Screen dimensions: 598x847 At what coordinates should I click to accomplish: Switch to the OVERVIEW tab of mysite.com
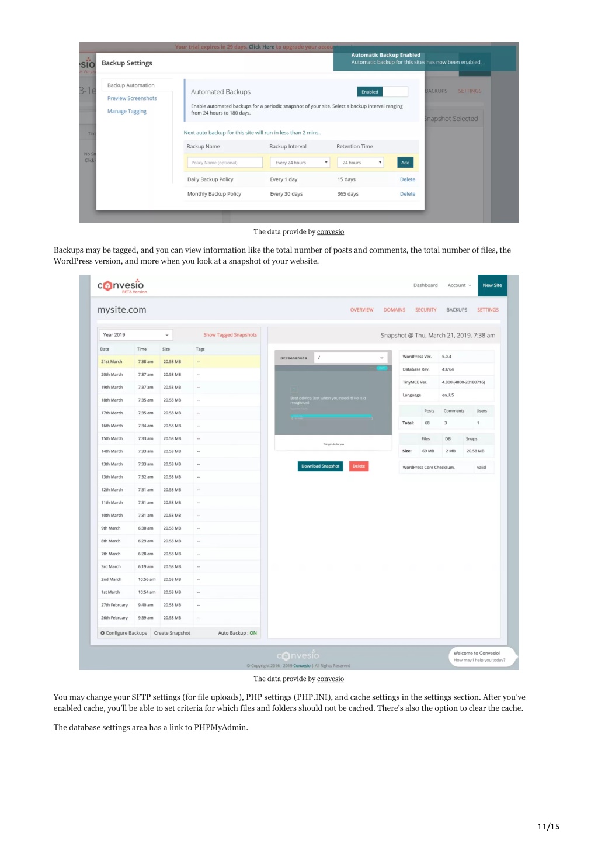pyautogui.click(x=361, y=310)
